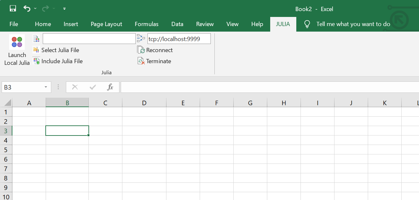
Task: Click inside the formula bar input
Action: click(x=270, y=87)
